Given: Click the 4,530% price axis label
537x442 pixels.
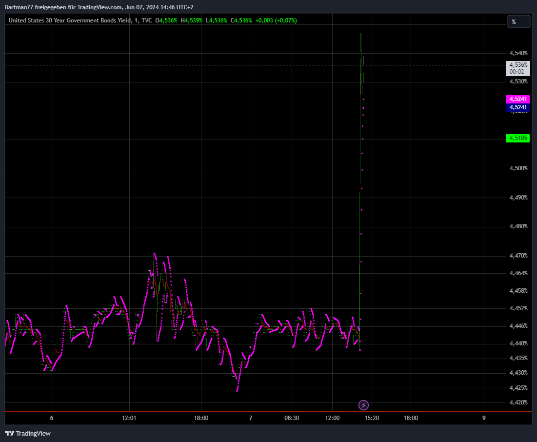Looking at the screenshot, I should tap(518, 81).
